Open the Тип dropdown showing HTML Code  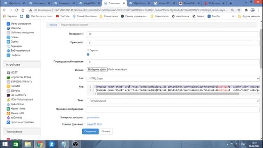pyautogui.click(x=173, y=79)
